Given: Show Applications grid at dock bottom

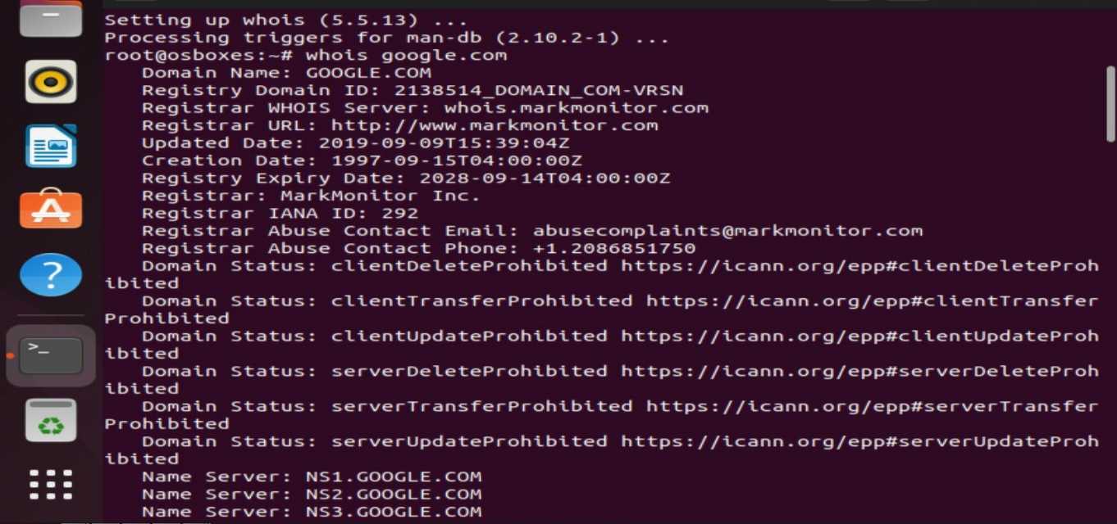Looking at the screenshot, I should click(51, 485).
